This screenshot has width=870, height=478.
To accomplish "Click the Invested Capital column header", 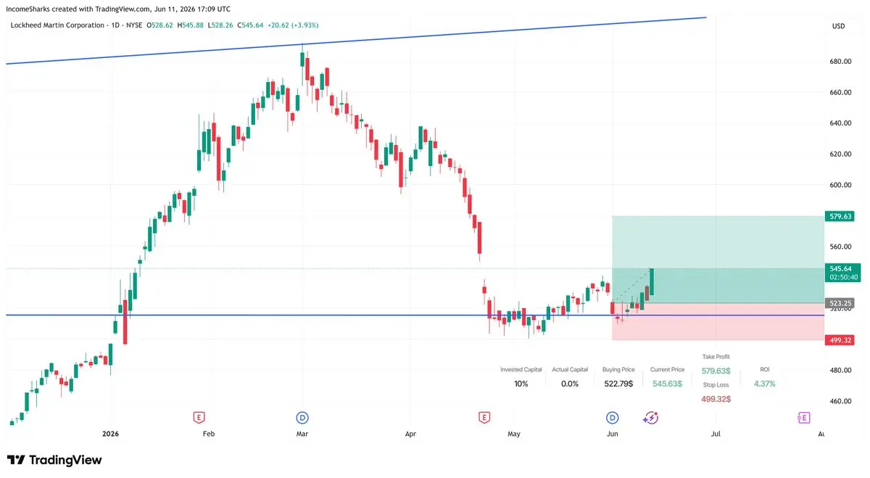I will coord(521,370).
